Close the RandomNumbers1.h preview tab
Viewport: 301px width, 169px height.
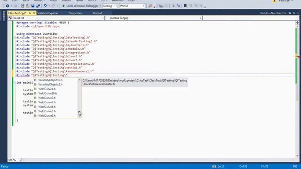point(294,13)
